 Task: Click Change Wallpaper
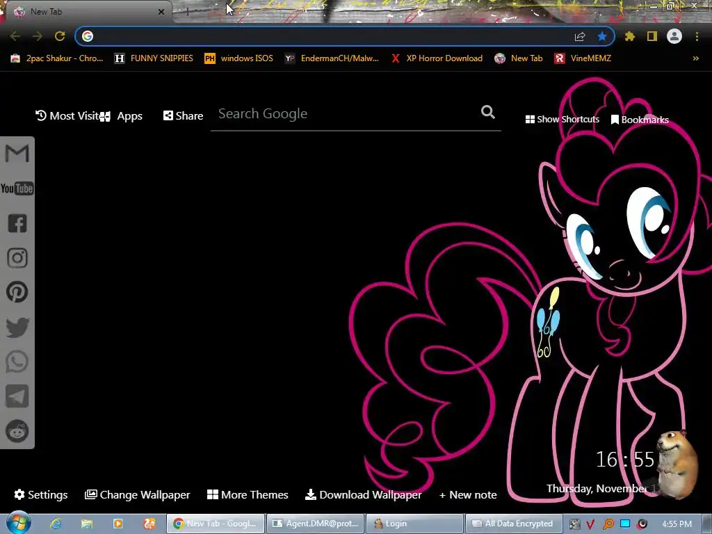click(x=137, y=494)
